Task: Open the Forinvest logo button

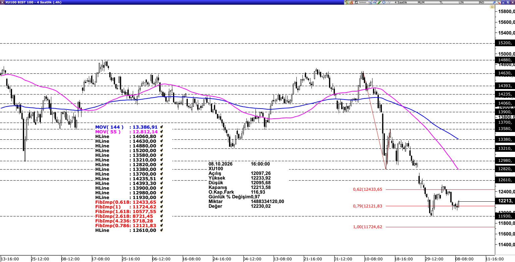Action: coord(361,2)
